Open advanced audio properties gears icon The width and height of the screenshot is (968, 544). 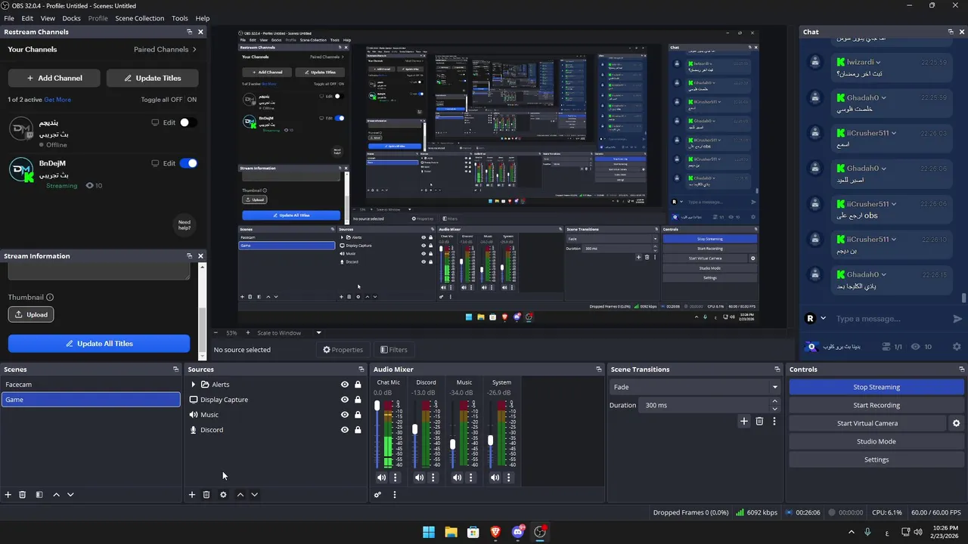(x=377, y=495)
